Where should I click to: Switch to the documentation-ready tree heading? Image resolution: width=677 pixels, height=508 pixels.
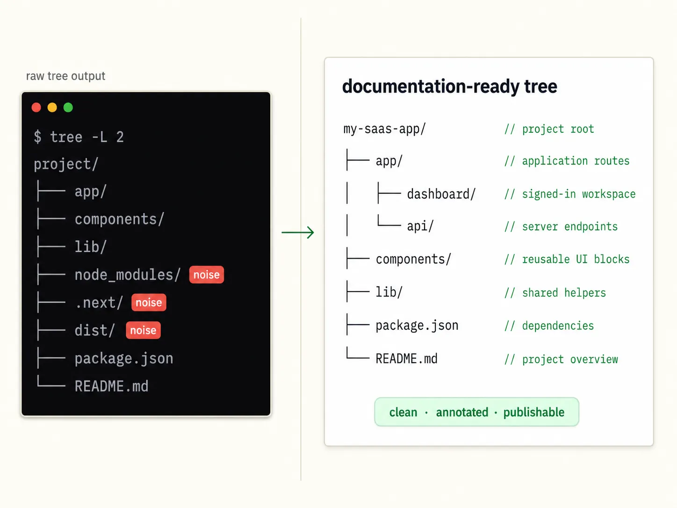click(x=449, y=87)
